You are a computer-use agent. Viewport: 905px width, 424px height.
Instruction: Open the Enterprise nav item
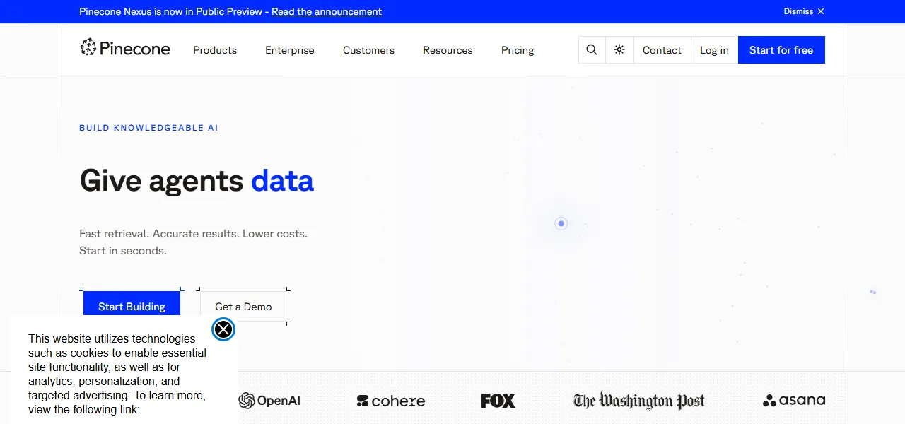coord(290,50)
